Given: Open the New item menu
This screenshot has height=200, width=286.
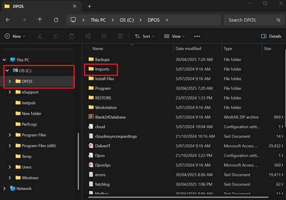Looking at the screenshot, I should click(15, 36).
